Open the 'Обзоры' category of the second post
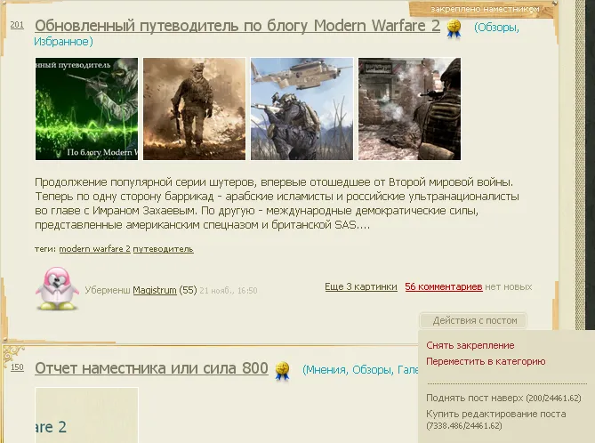 tap(372, 370)
